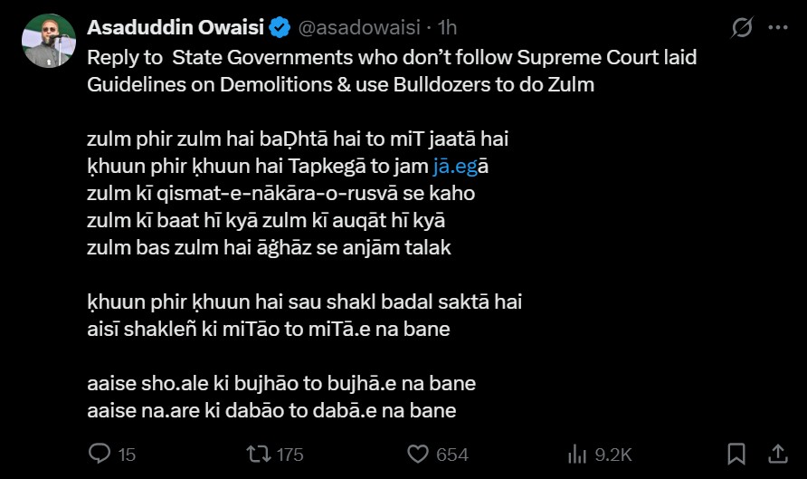Click the profile avatar picture
This screenshot has height=479, width=807.
pos(50,40)
